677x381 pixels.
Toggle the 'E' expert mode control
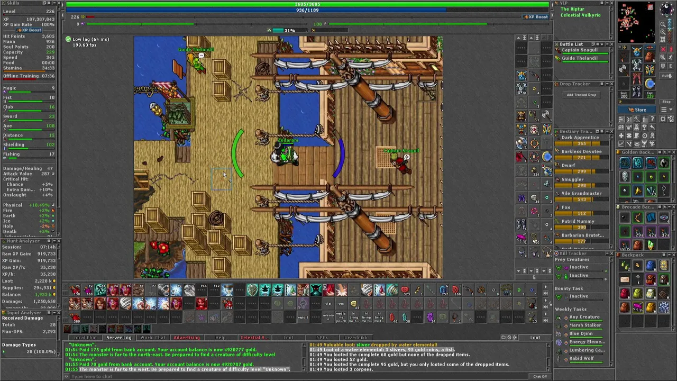(671, 66)
